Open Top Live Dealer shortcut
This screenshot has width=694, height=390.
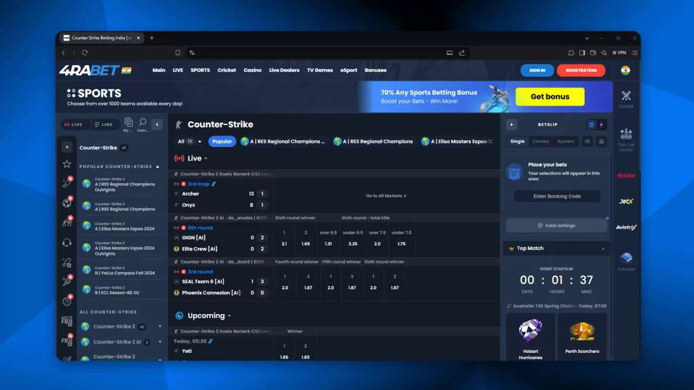tap(626, 139)
